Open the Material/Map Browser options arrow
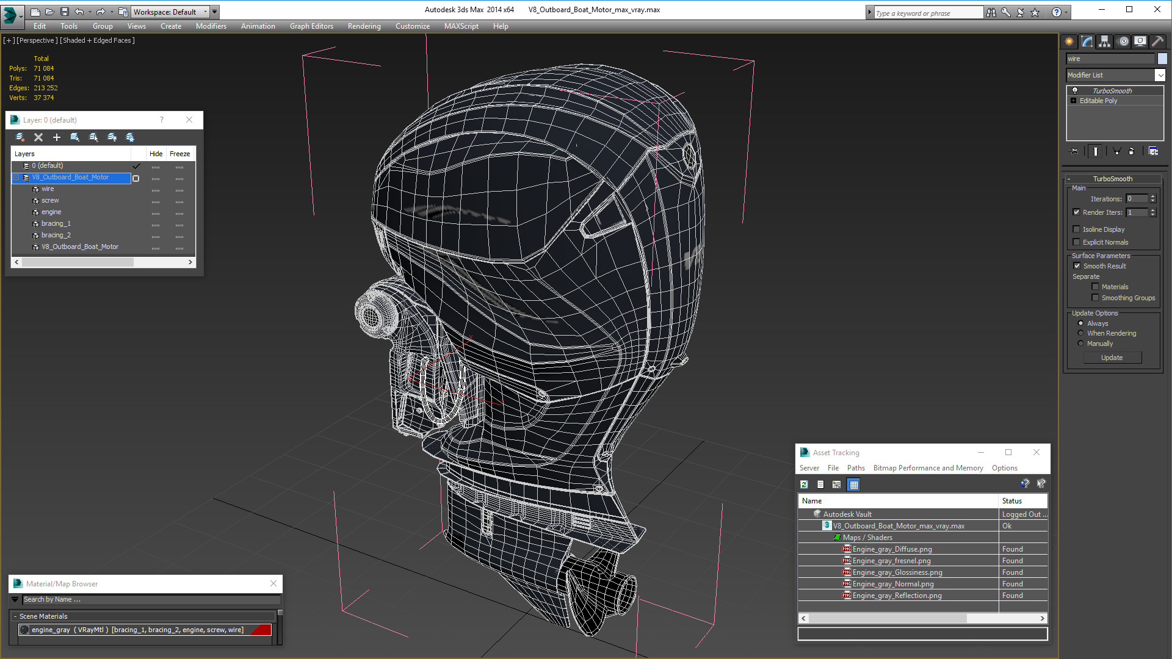The width and height of the screenshot is (1172, 659). (x=15, y=600)
